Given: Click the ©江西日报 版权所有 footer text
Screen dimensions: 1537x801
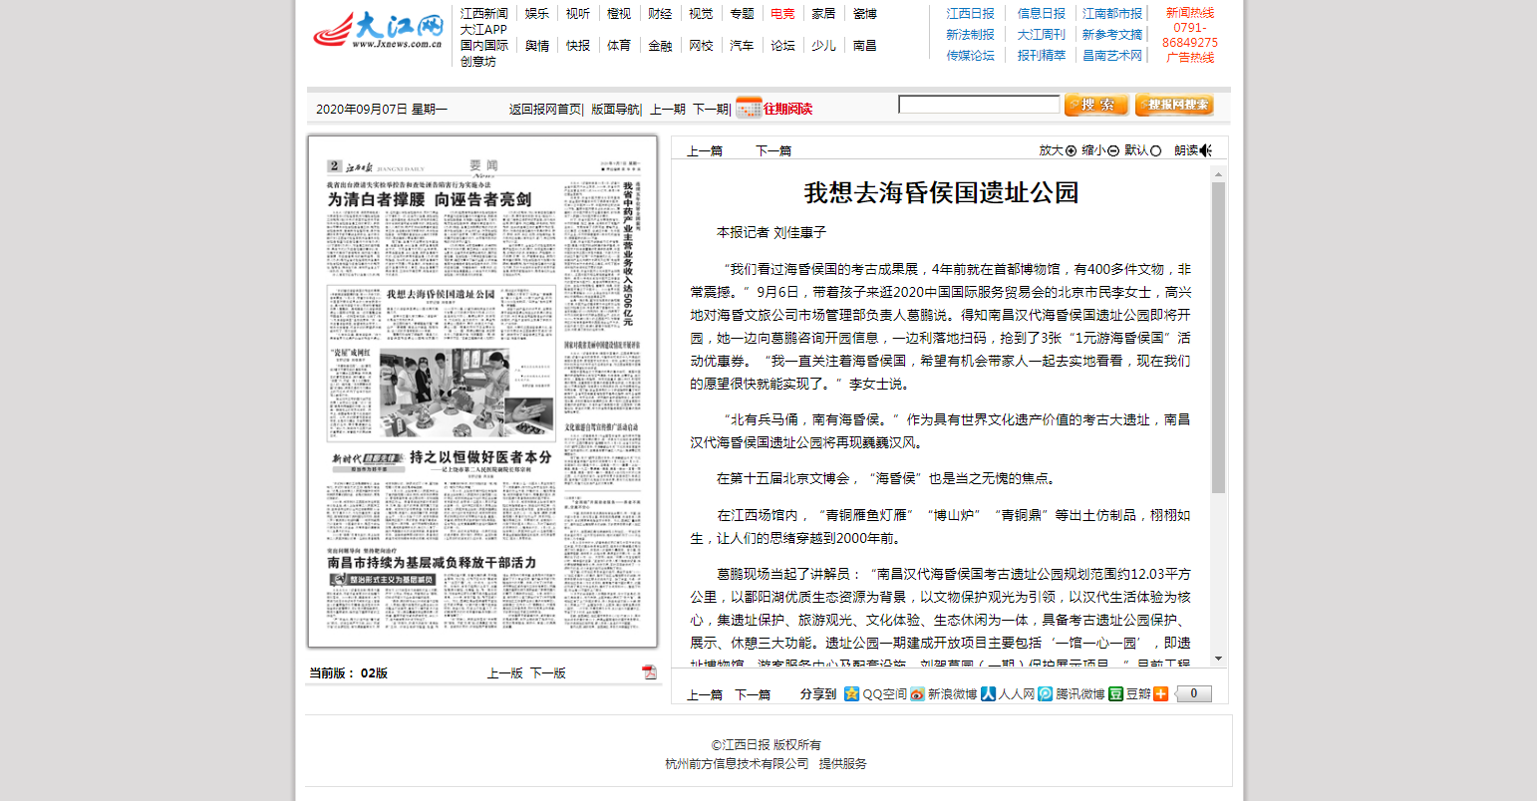Looking at the screenshot, I should 767,745.
